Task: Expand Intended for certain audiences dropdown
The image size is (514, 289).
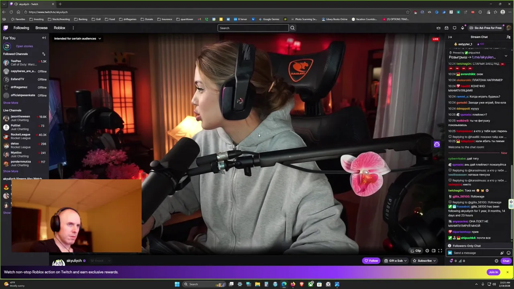Action: pos(77,39)
